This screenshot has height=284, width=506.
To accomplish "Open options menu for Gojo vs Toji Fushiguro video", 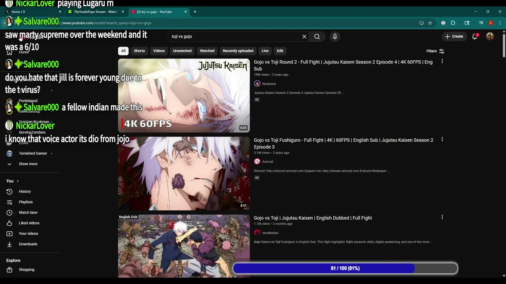I will (x=442, y=140).
